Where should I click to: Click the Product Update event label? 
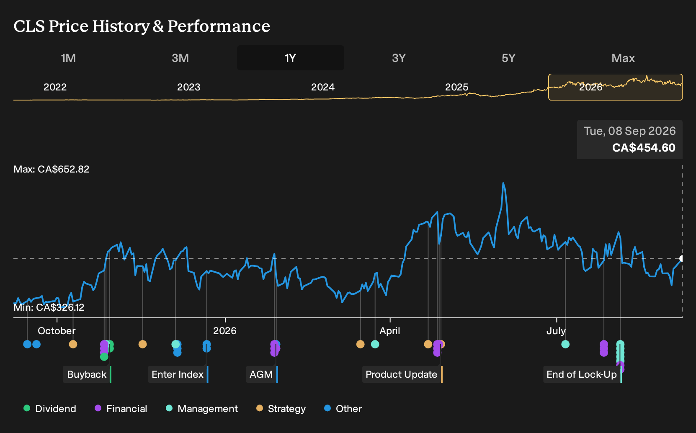402,374
